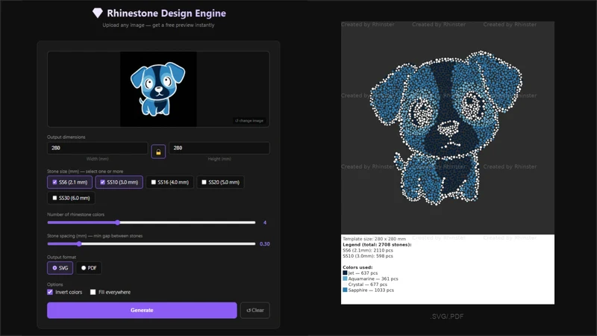Click the stone spacing value 0.30
The image size is (597, 336).
click(x=265, y=244)
